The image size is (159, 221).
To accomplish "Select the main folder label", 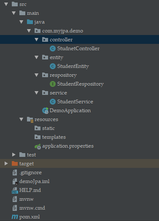I will pos(33,13).
